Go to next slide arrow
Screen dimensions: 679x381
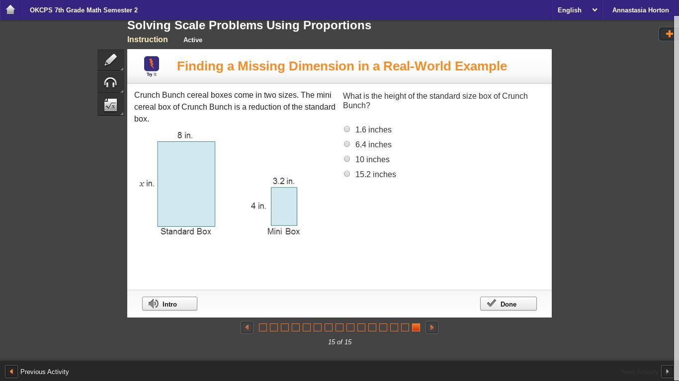[x=432, y=327]
